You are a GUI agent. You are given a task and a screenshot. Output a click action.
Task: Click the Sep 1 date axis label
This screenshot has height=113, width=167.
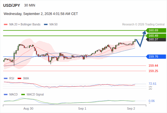[82, 108]
